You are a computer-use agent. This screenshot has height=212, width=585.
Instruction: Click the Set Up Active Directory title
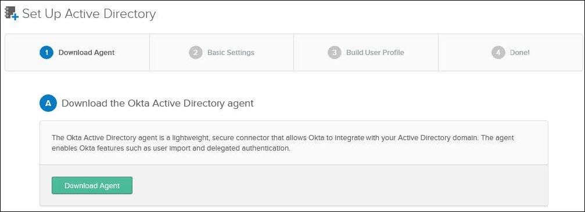(89, 14)
